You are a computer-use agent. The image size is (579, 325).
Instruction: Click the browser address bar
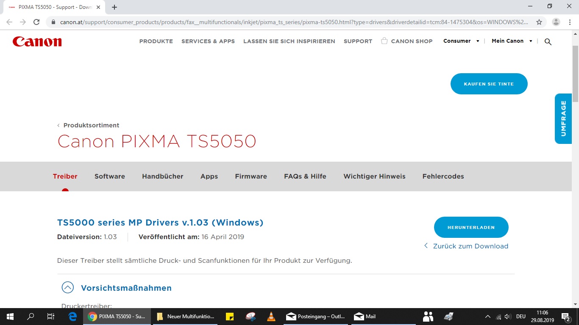pyautogui.click(x=295, y=22)
